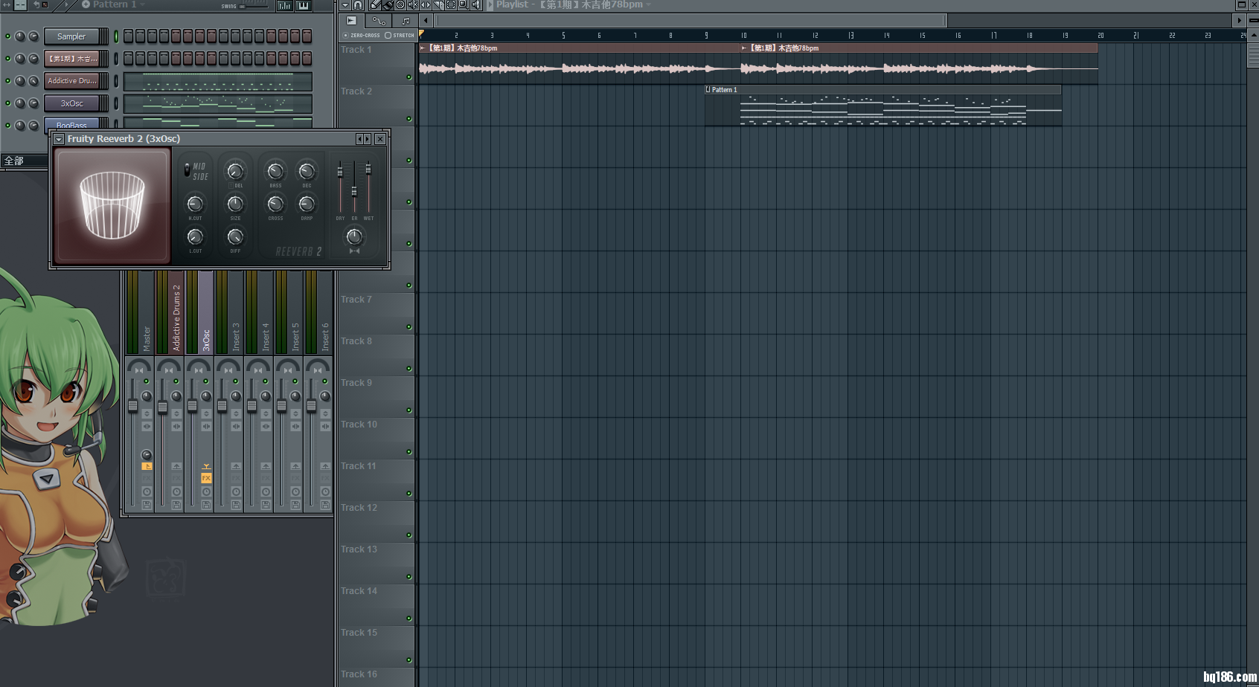Image resolution: width=1259 pixels, height=687 pixels.
Task: Toggle the Mid/Side switch in Reeverb 2
Action: [187, 170]
